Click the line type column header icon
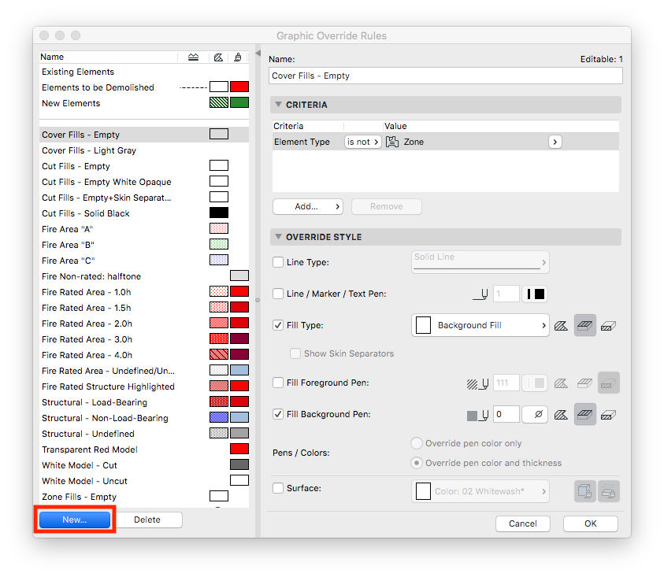Viewport: 664px width, 577px height. (x=193, y=57)
